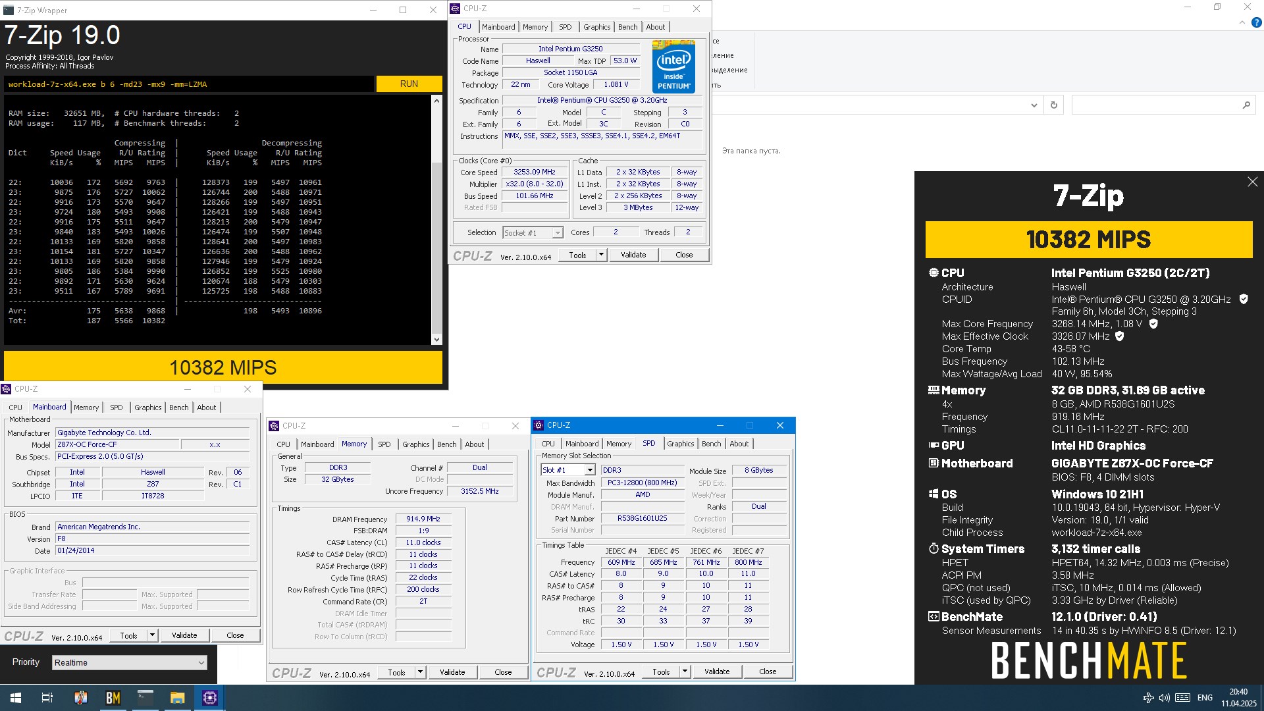
Task: Expand Tools arrow in the CPU-Z CPU window
Action: pos(601,255)
